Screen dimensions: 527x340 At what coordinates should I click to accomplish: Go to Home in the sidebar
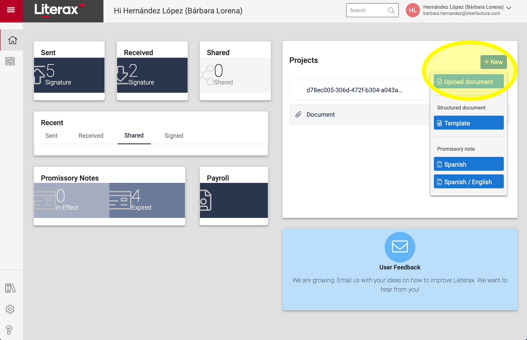point(12,40)
